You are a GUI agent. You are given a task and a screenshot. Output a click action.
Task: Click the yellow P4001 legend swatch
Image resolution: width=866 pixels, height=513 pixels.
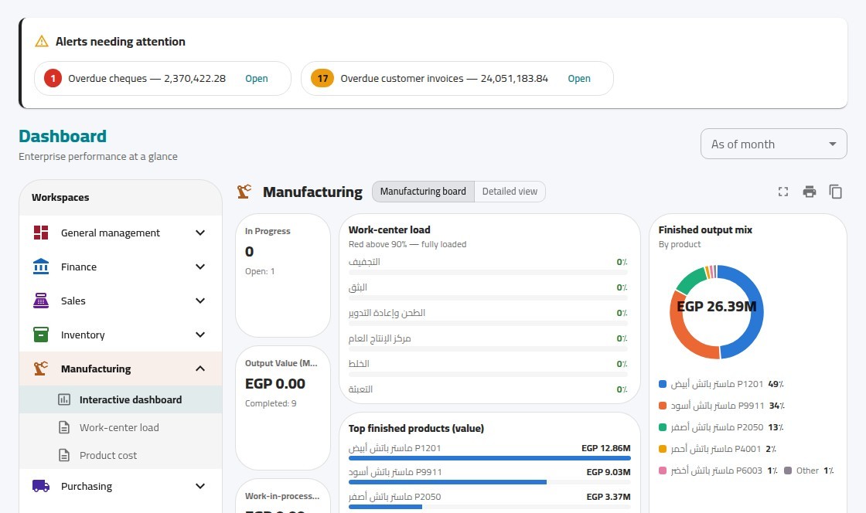point(663,449)
